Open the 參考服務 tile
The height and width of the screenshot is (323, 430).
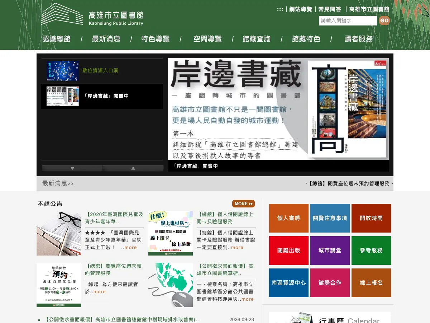pos(371,251)
